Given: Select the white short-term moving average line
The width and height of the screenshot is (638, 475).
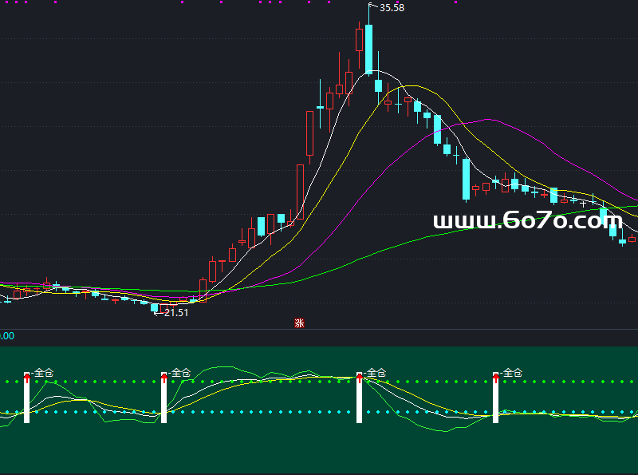Looking at the screenshot, I should 335,120.
